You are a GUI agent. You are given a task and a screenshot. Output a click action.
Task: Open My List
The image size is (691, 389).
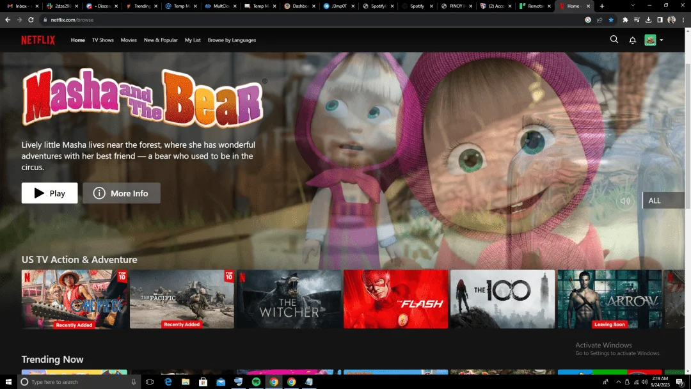tap(193, 40)
